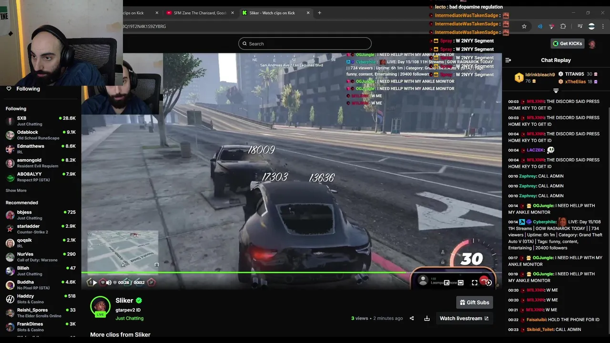
Task: Open the SXB channel in Following list
Action: [x=41, y=121]
